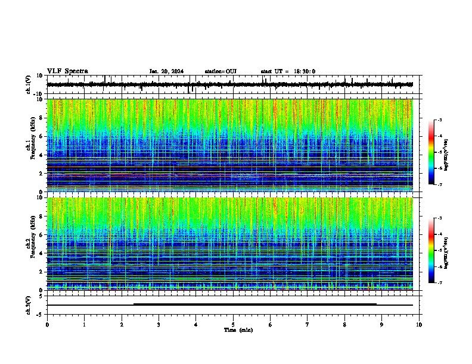Screen dimensions: 472x364
Task: Click the ch.1 frequency spectrogram
Action: click(x=230, y=145)
